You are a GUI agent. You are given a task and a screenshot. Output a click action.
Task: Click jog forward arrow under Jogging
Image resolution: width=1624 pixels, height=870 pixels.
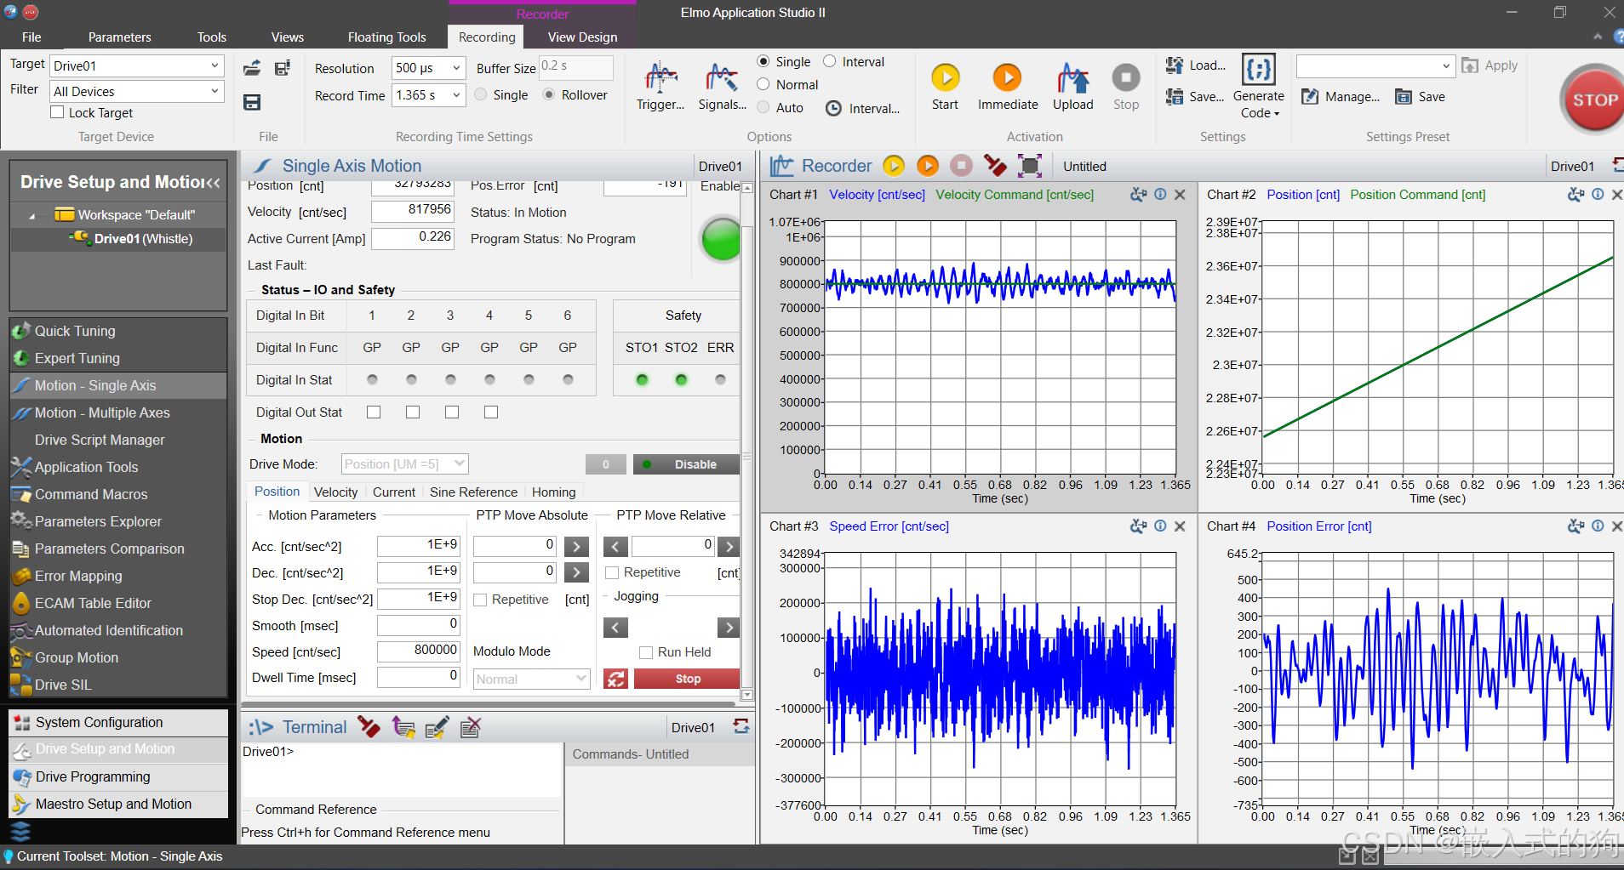point(728,628)
